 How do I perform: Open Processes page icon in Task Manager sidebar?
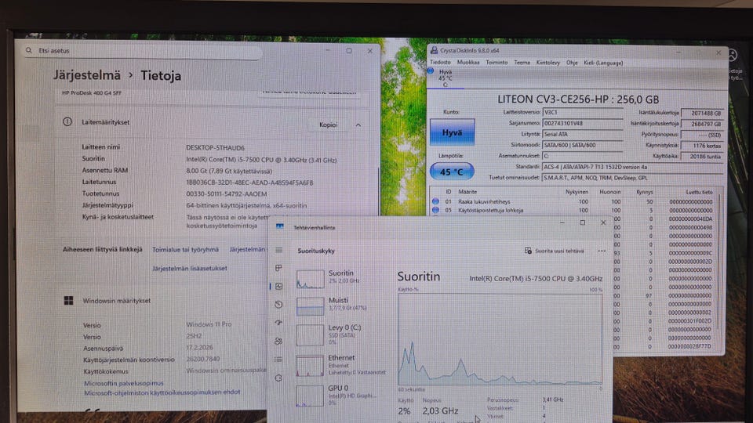click(278, 268)
